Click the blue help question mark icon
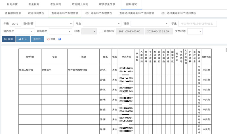The image size is (227, 134). (60, 39)
